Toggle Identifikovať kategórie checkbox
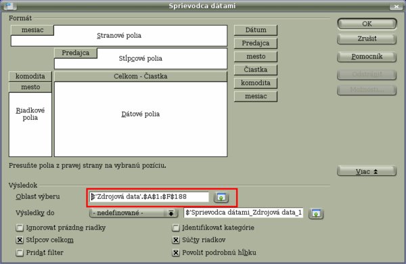The width and height of the screenshot is (406, 264). tap(176, 227)
